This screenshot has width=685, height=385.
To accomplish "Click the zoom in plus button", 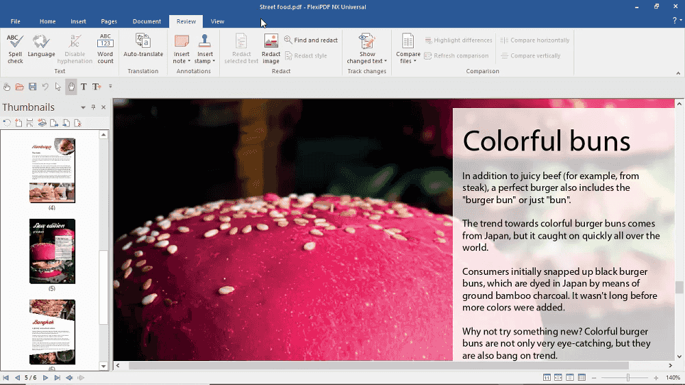I will click(656, 377).
